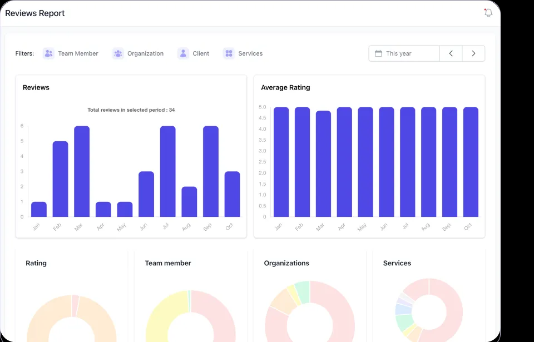Click the Aug bar in Reviews chart
The height and width of the screenshot is (342, 534).
tap(189, 202)
